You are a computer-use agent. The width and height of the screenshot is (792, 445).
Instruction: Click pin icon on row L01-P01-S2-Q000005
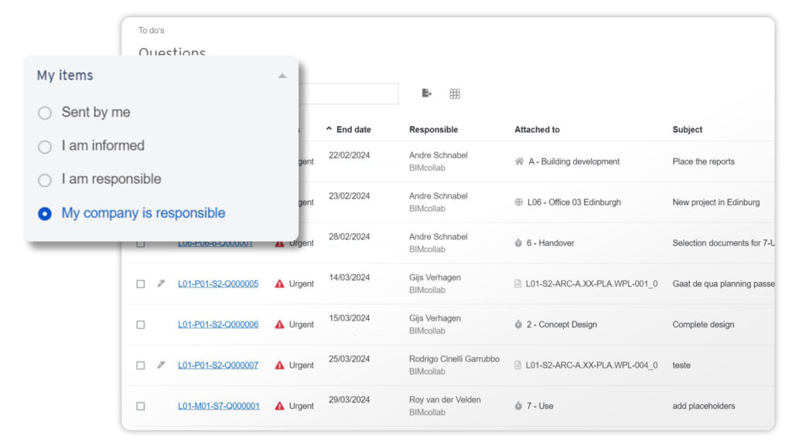coord(161,284)
